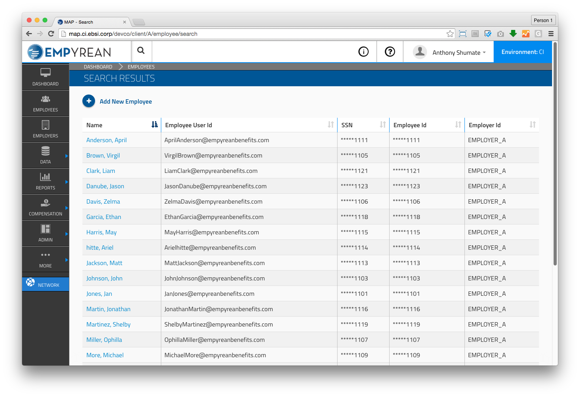Open Compensation section in the sidebar
580x397 pixels.
click(x=45, y=208)
